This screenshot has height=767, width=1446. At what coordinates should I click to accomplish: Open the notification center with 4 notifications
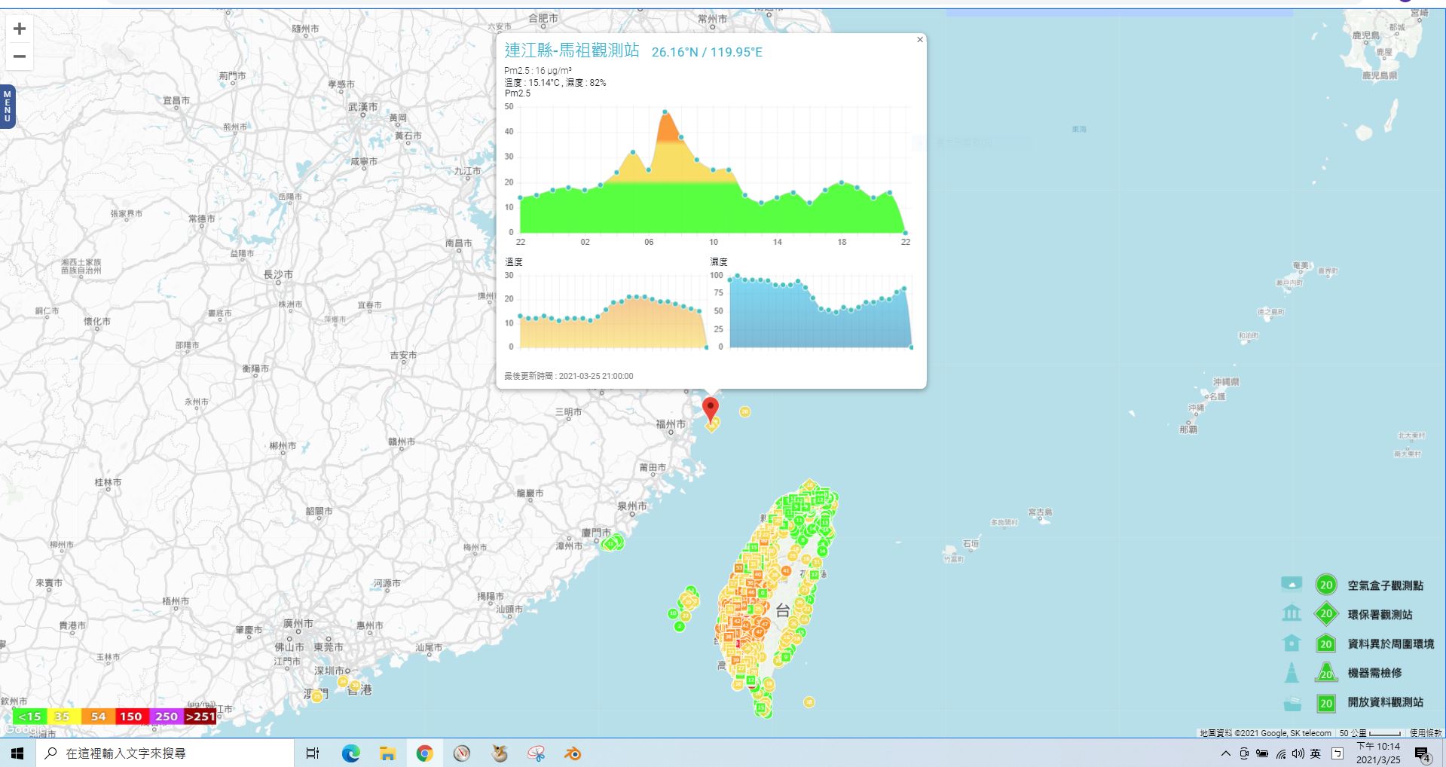pos(1423,753)
